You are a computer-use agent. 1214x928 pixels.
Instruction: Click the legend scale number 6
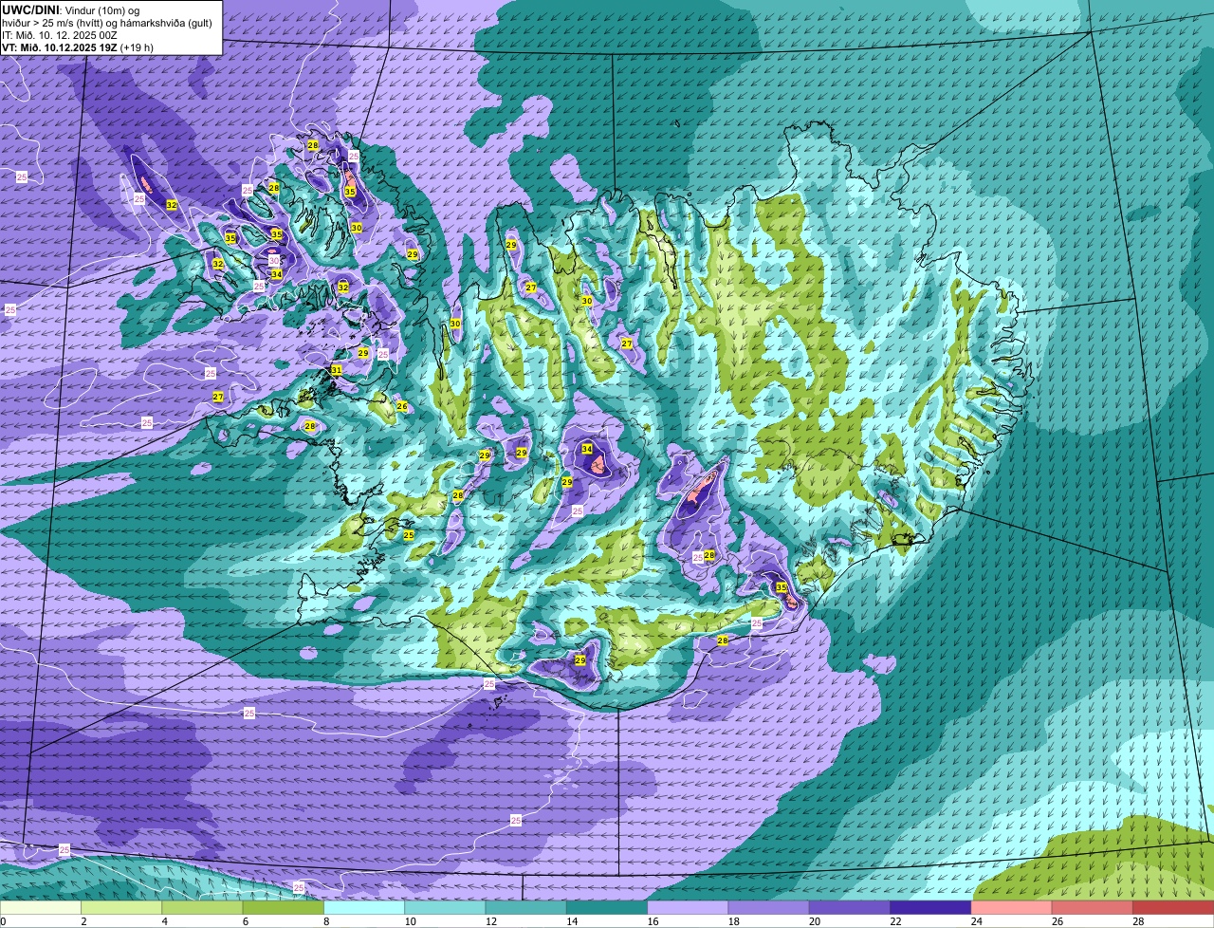245,921
